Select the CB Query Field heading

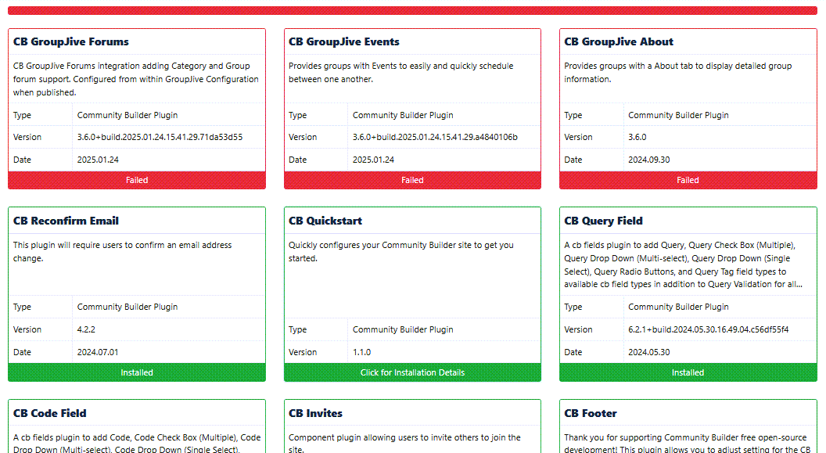(x=604, y=221)
